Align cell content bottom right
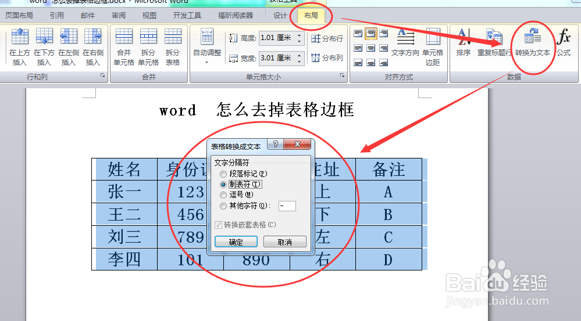Image resolution: width=581 pixels, height=321 pixels. [383, 63]
